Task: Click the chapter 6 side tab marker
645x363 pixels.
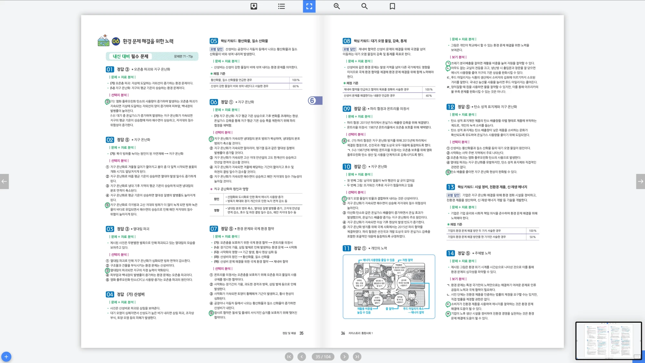Action: coord(315,101)
